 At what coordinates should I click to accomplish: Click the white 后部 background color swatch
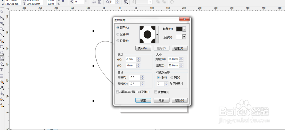click(179, 37)
